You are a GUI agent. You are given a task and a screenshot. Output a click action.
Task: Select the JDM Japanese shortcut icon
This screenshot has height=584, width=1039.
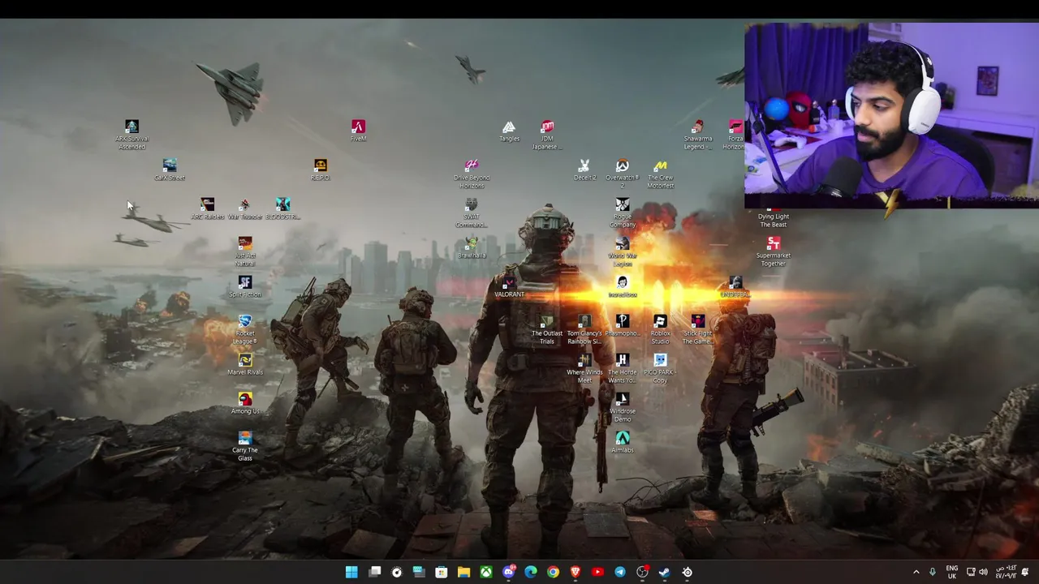click(547, 135)
